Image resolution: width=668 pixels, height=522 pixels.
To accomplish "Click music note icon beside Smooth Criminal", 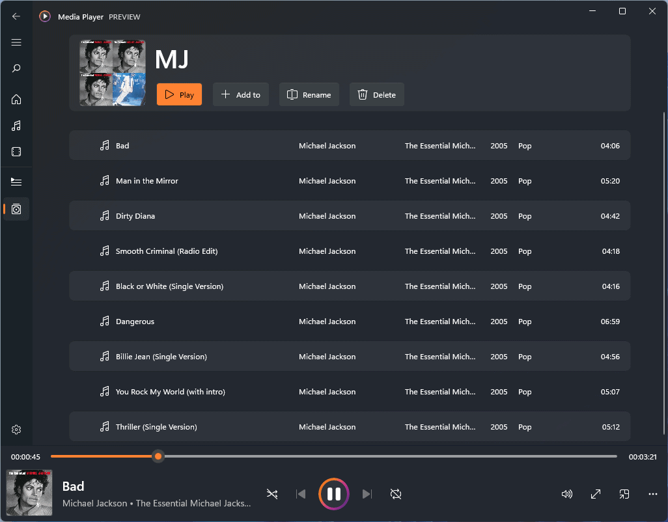I will tap(104, 251).
